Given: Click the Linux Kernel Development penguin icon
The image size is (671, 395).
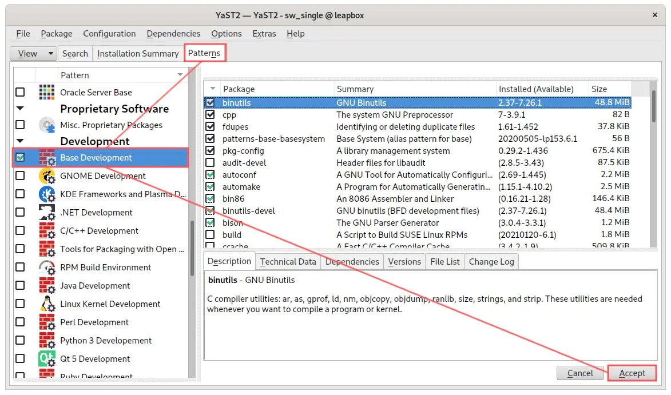Looking at the screenshot, I should pyautogui.click(x=47, y=304).
